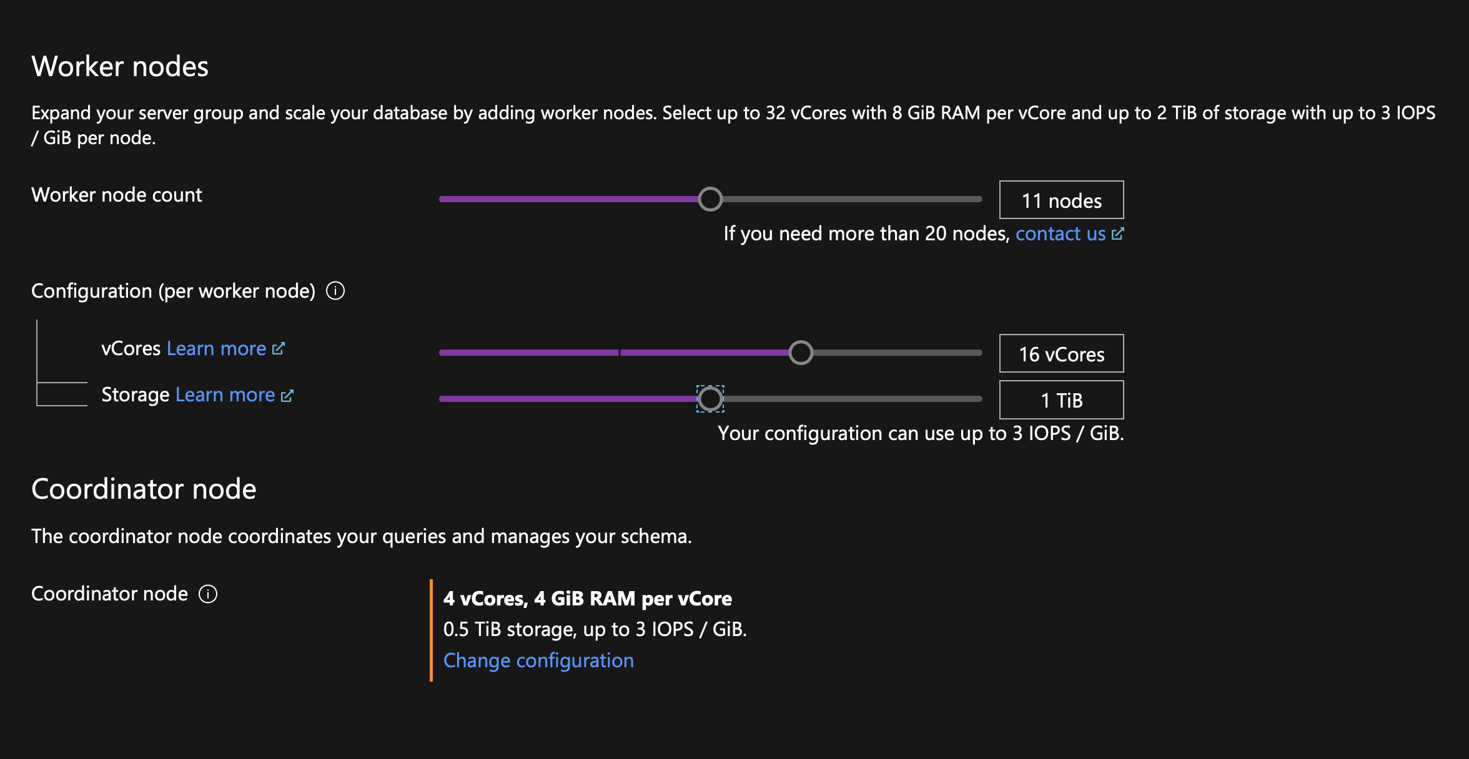Click the 16 vCores value field
The image size is (1469, 759).
click(1061, 353)
